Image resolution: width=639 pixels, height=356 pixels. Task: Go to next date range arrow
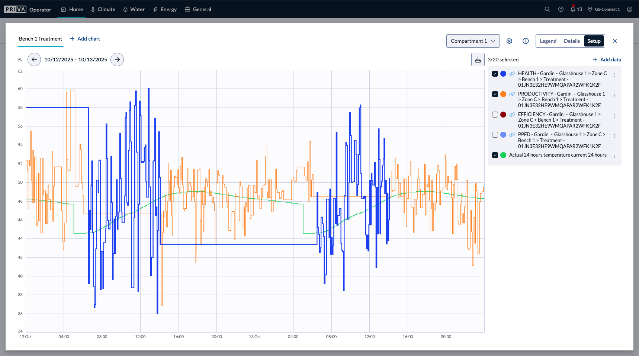(x=117, y=60)
